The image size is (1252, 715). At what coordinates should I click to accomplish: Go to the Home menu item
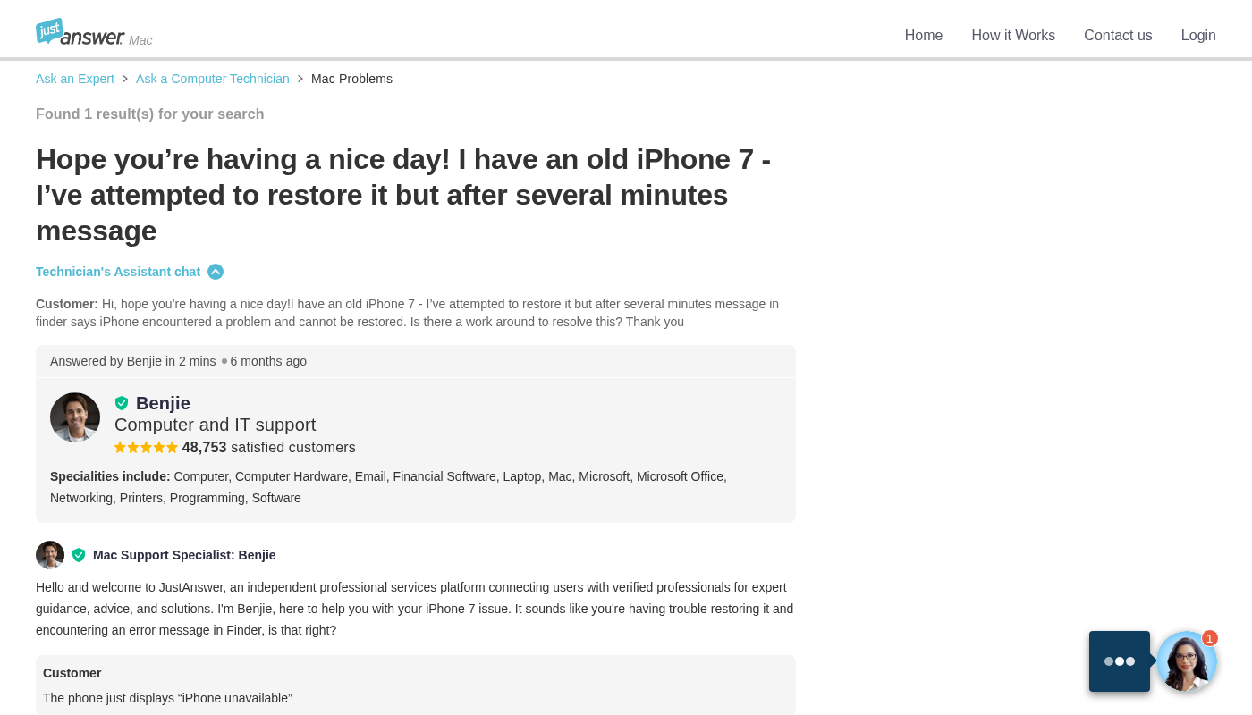[x=924, y=36]
